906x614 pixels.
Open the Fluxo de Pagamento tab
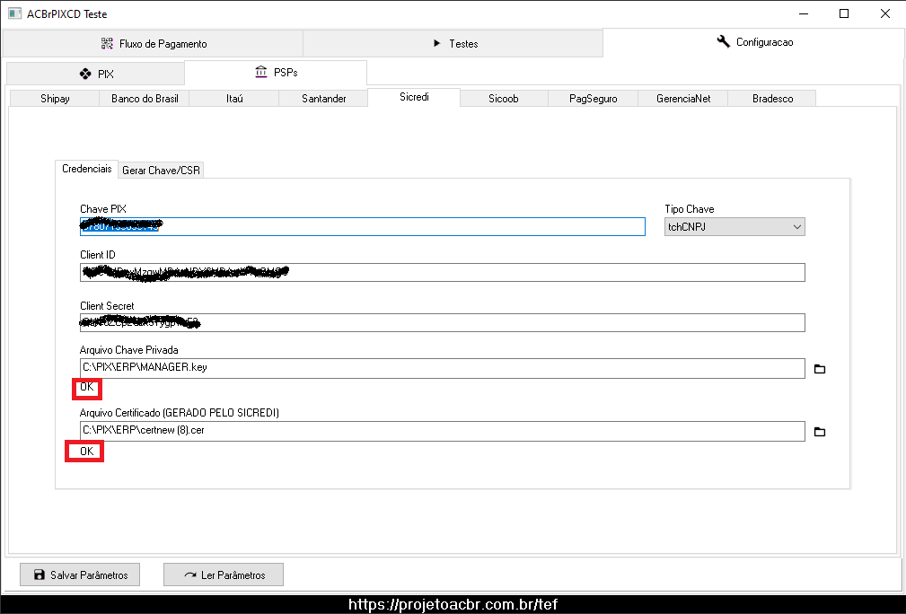point(154,44)
